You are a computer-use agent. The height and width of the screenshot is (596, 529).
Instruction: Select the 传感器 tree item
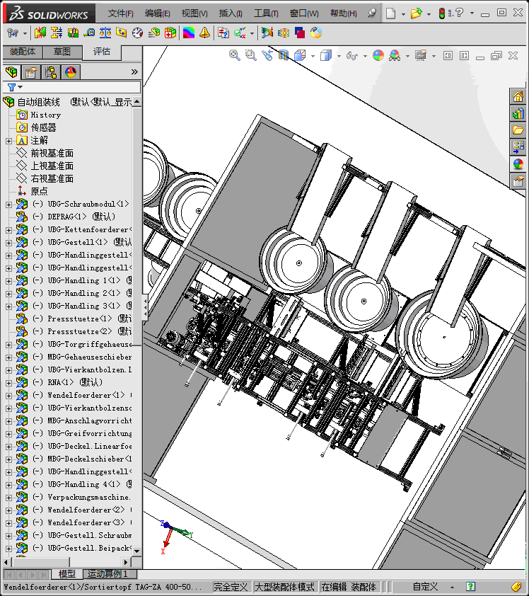pos(43,127)
